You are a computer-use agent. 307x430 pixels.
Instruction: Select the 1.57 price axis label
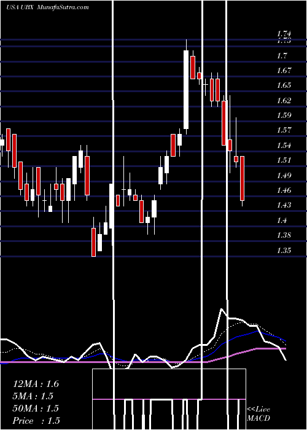coord(284,130)
